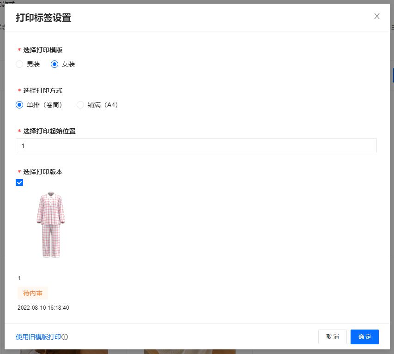
Task: Click the info icon beside 使用旧模版打印
Action: 65,337
